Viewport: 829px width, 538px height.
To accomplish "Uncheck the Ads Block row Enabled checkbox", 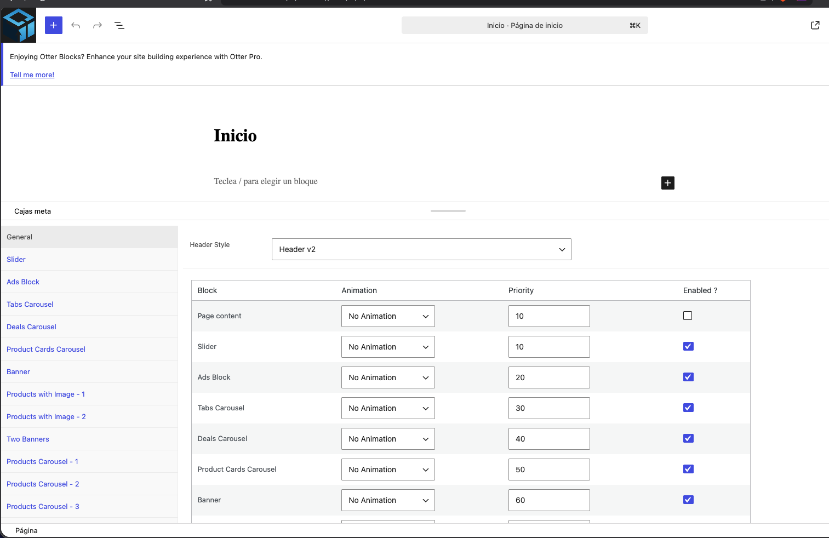I will 688,377.
